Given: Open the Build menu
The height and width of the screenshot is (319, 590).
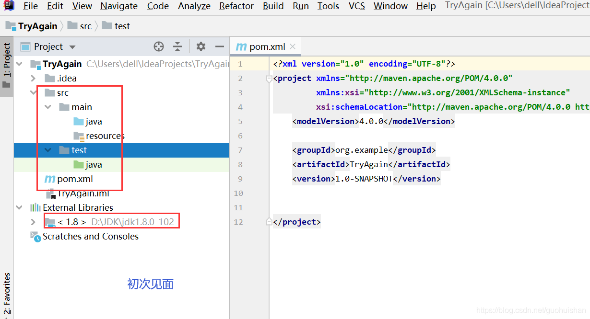Looking at the screenshot, I should click(273, 6).
